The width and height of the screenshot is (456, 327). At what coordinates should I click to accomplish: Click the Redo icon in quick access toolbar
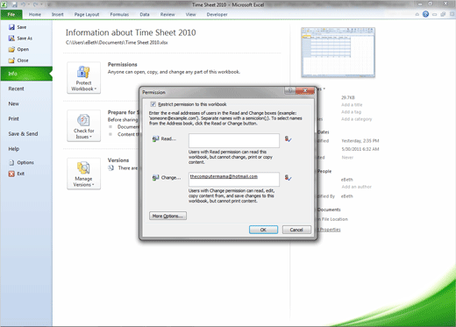point(35,4)
